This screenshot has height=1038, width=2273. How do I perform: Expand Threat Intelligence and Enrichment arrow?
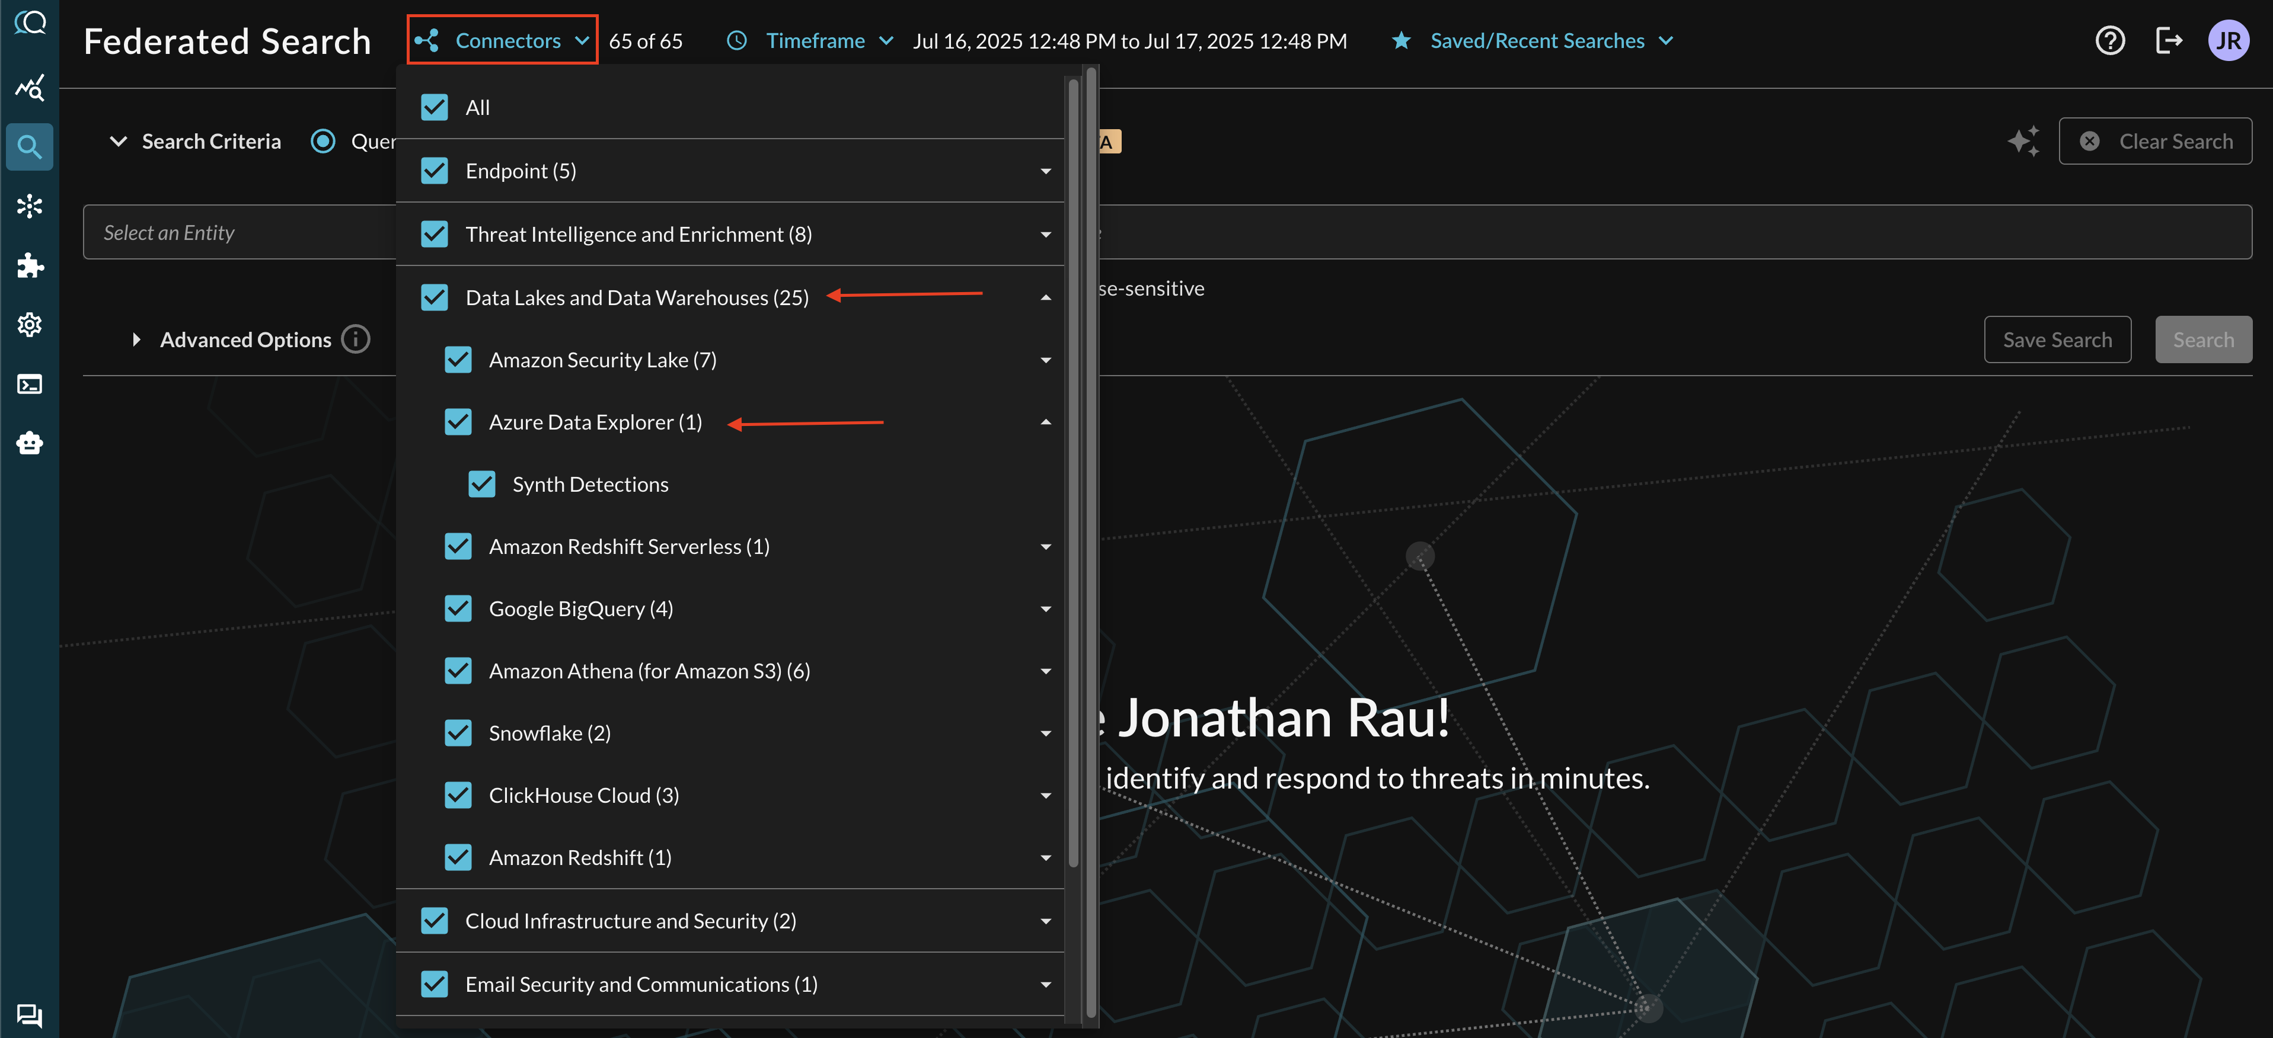[1046, 235]
